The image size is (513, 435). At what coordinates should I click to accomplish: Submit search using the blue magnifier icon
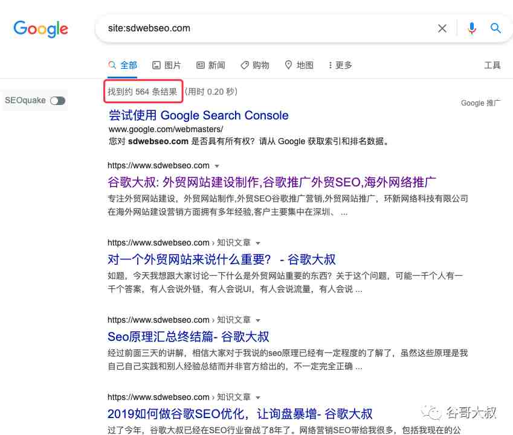point(495,28)
